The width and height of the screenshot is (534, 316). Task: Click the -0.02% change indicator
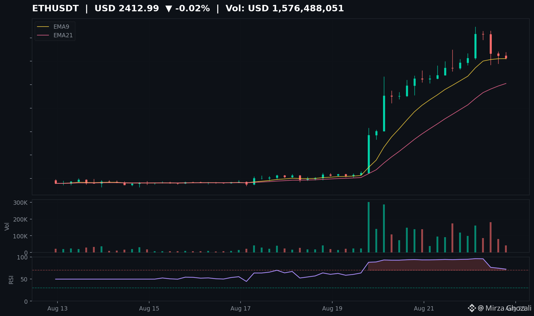point(188,8)
